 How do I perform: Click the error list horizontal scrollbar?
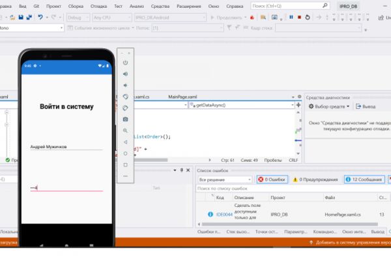click(x=290, y=224)
